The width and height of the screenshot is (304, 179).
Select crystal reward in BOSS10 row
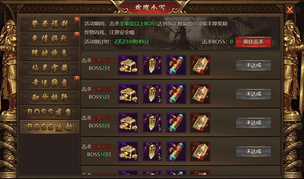point(152,151)
